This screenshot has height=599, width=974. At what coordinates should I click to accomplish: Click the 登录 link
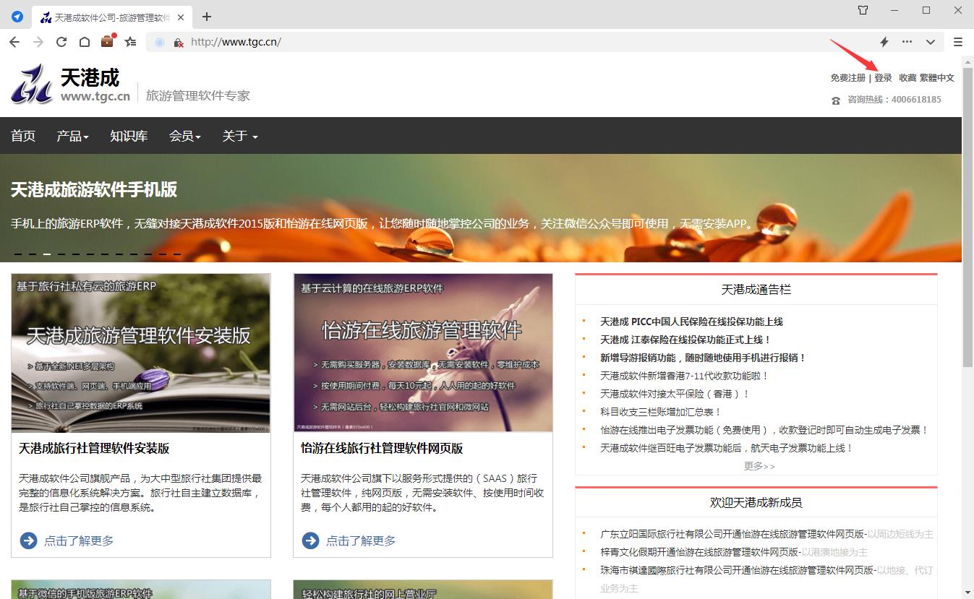click(883, 78)
